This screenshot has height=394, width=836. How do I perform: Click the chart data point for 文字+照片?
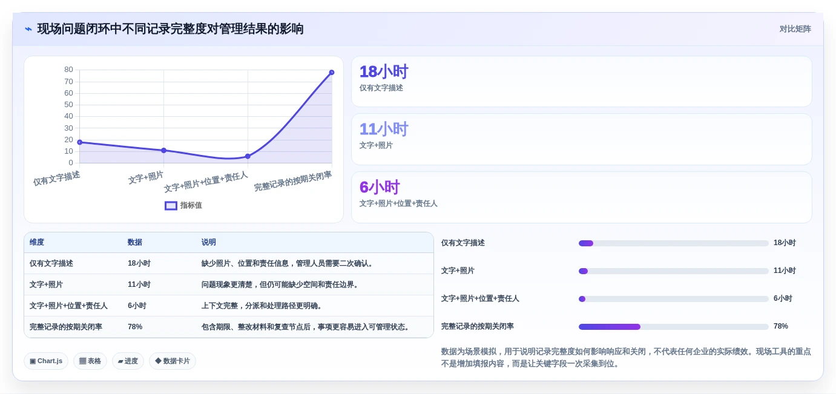tap(163, 150)
